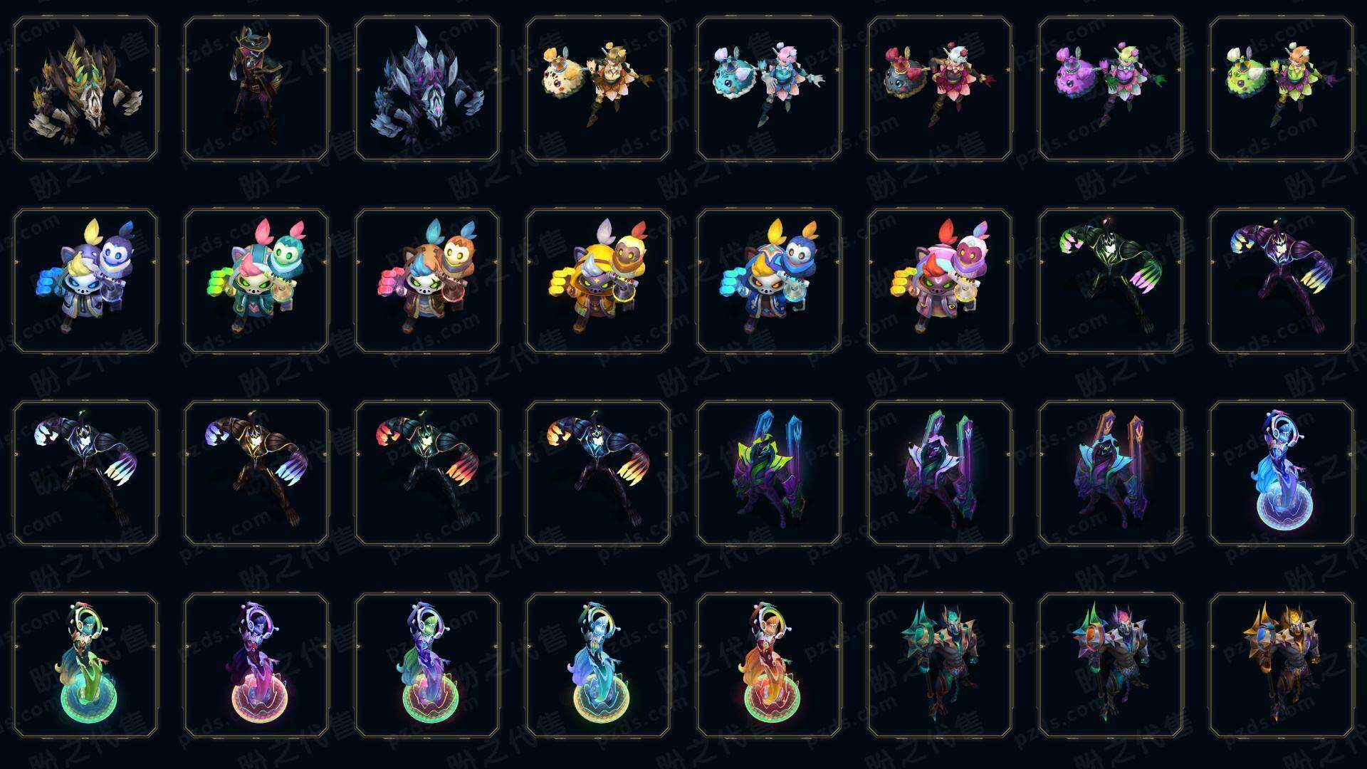The width and height of the screenshot is (1367, 769).
Task: Choose the orange spirit dancer chroma
Action: pos(769,666)
